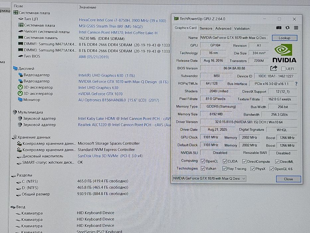Image resolution: width=310 pixels, height=233 pixels.
Task: Open the HexaCore Intel Core i7-8750H link
Action: pos(122,20)
